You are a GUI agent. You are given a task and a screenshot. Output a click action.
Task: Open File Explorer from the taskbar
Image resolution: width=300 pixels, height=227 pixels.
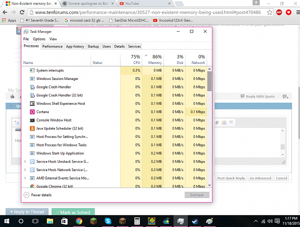(x=50, y=221)
